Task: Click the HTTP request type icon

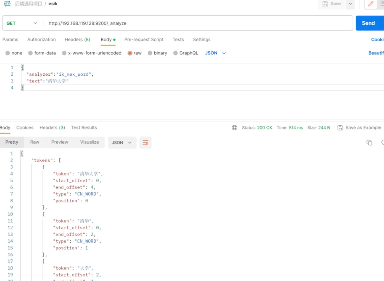Action: click(7, 4)
